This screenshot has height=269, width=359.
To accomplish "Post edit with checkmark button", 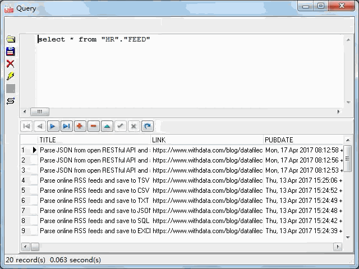I will click(121, 126).
